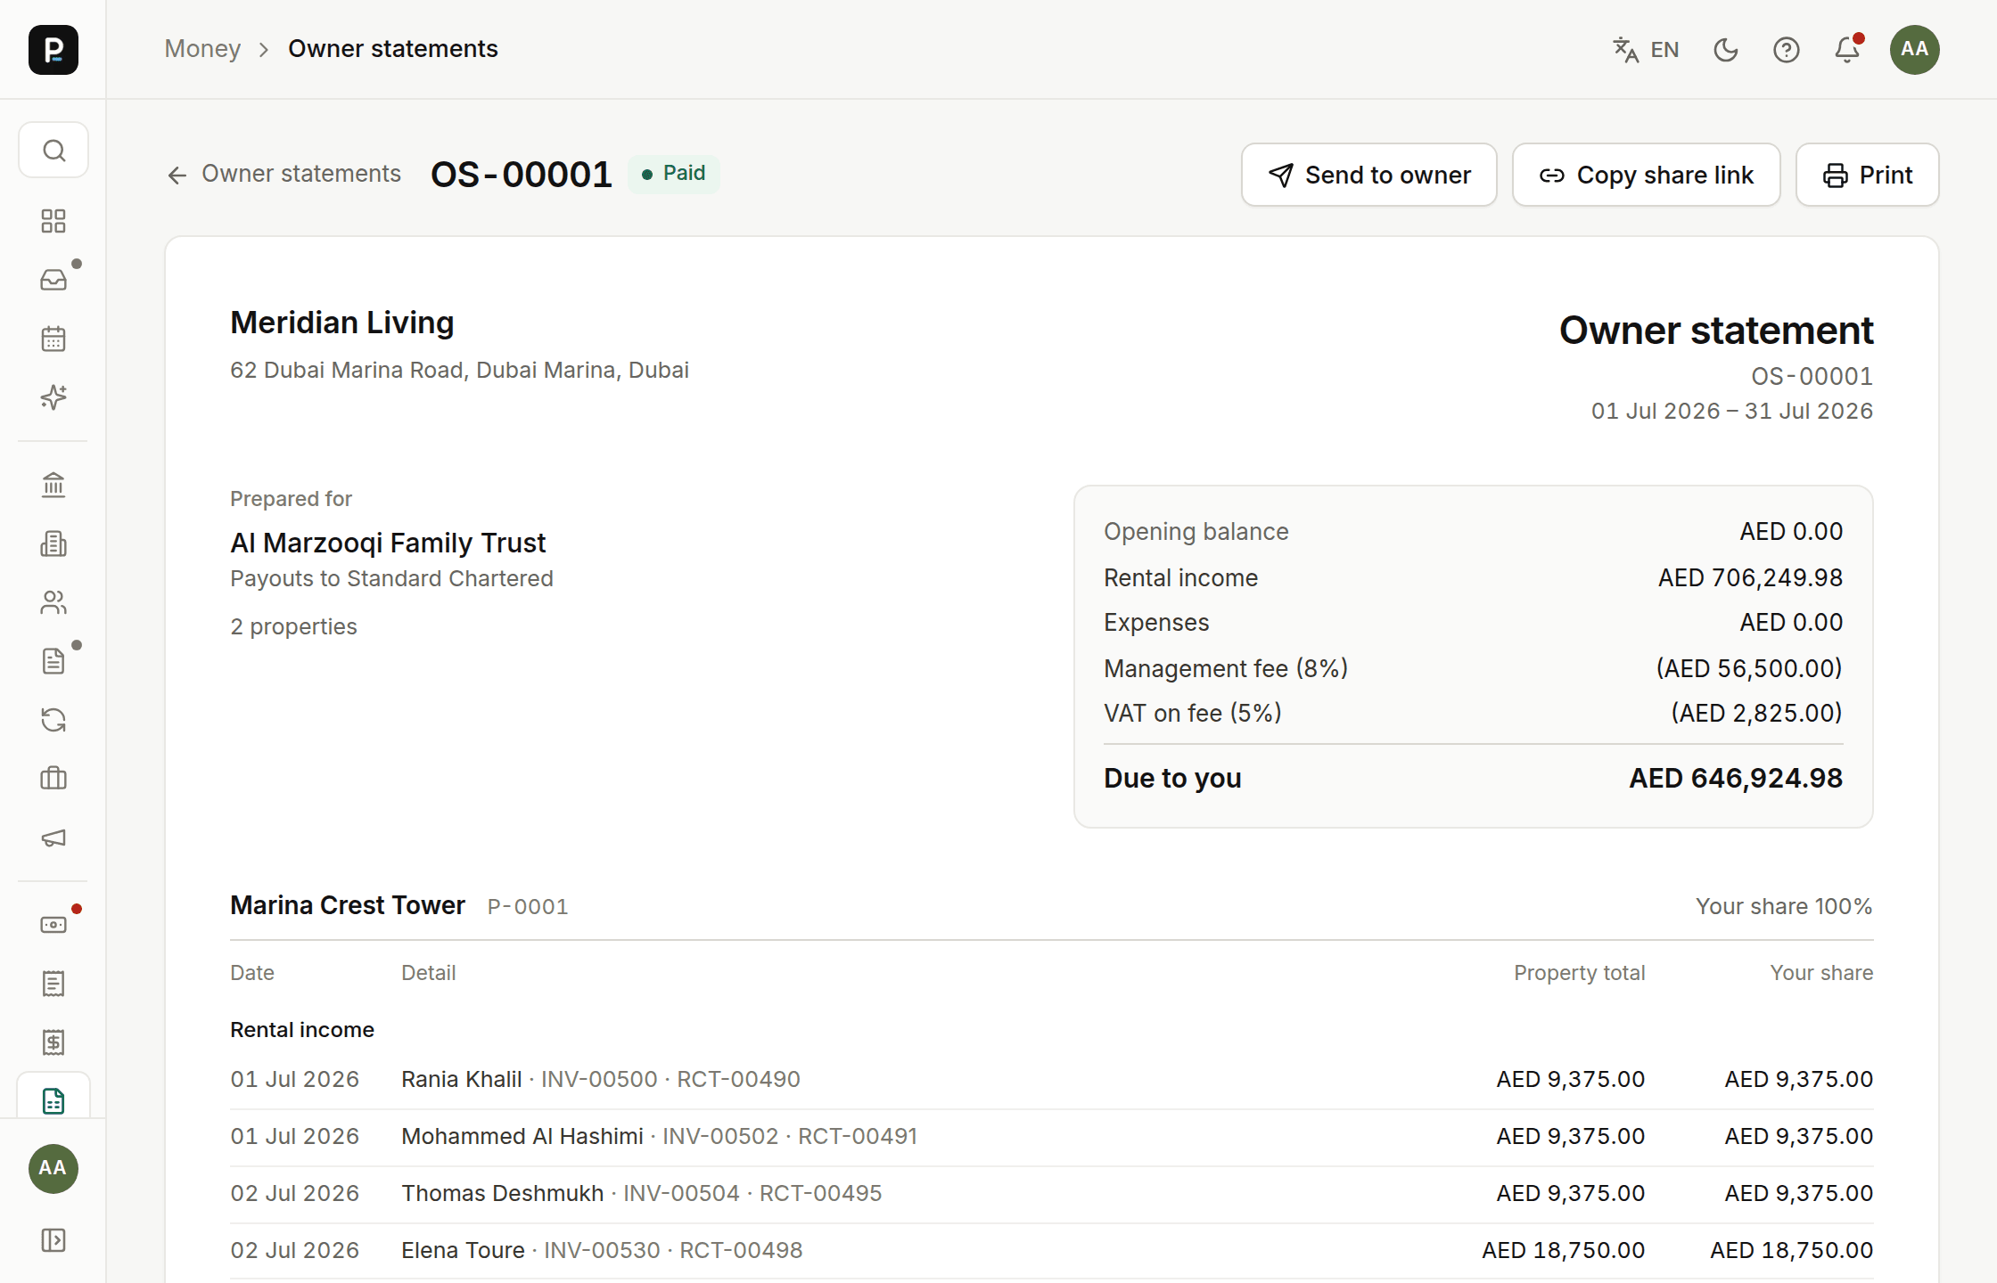Click the Elena Toure INV-00530 row
Screen dimensions: 1997x1283
[x=1052, y=1250]
